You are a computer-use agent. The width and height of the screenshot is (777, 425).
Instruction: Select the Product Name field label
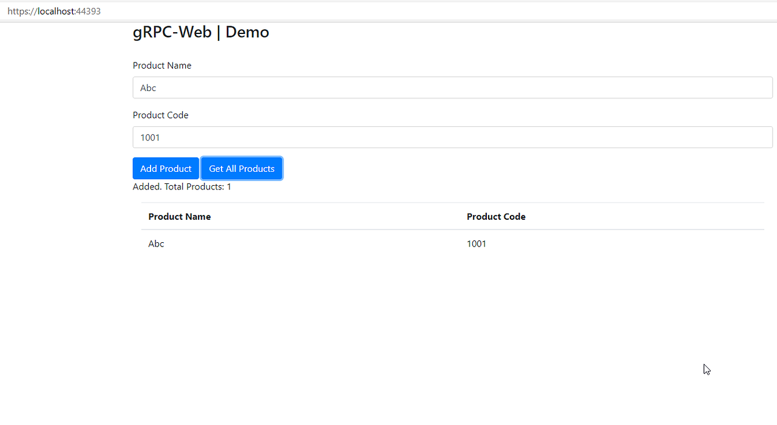pyautogui.click(x=162, y=65)
